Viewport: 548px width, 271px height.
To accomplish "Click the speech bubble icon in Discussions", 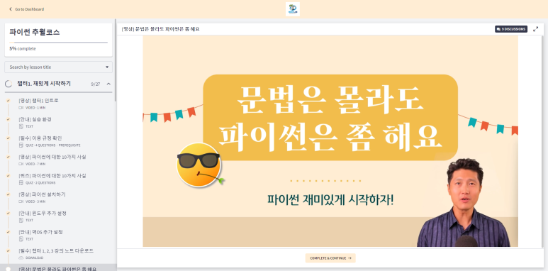I will click(498, 29).
